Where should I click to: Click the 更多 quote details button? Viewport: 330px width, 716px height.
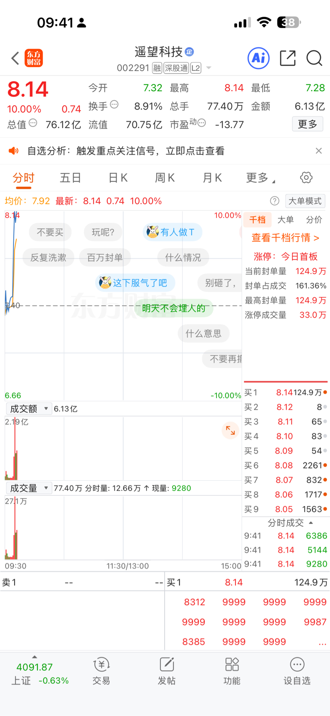(307, 124)
